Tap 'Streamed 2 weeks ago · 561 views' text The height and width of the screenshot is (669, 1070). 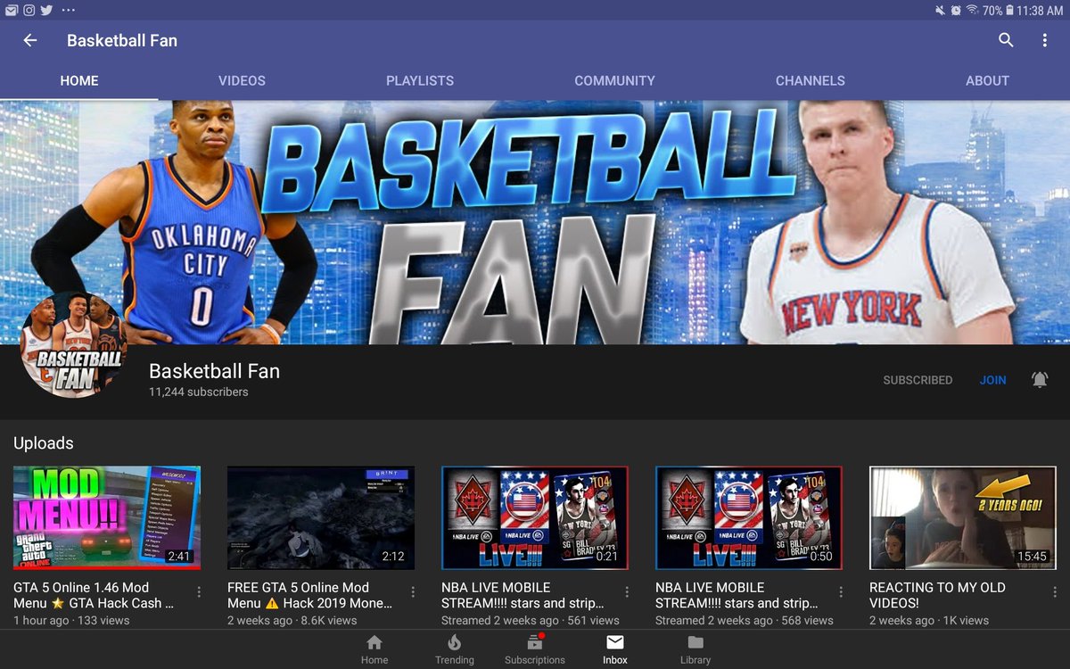[530, 620]
